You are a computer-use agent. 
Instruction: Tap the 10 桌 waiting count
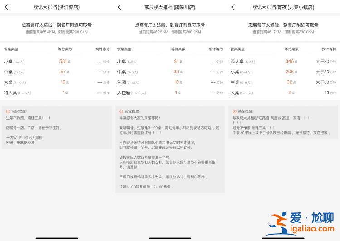(178, 82)
